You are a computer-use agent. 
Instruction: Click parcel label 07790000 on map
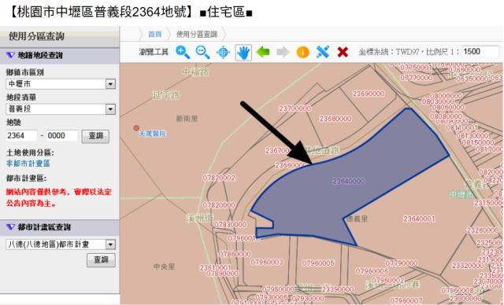click(x=402, y=263)
